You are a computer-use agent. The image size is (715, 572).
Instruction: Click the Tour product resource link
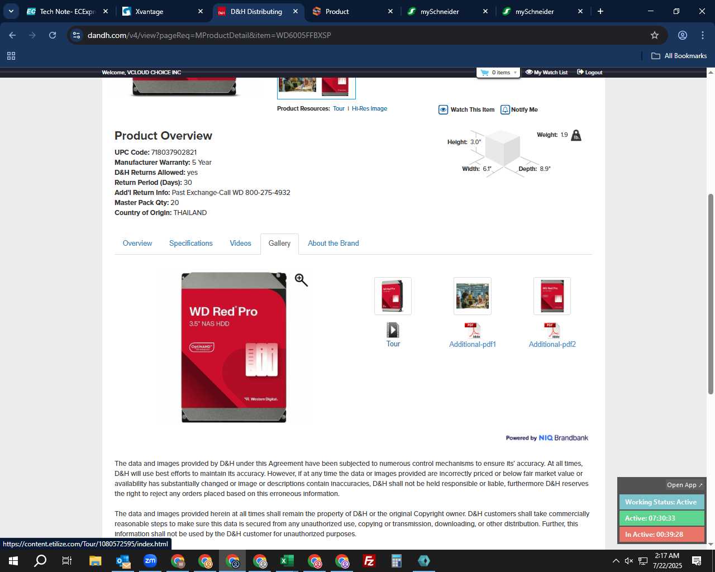click(339, 109)
